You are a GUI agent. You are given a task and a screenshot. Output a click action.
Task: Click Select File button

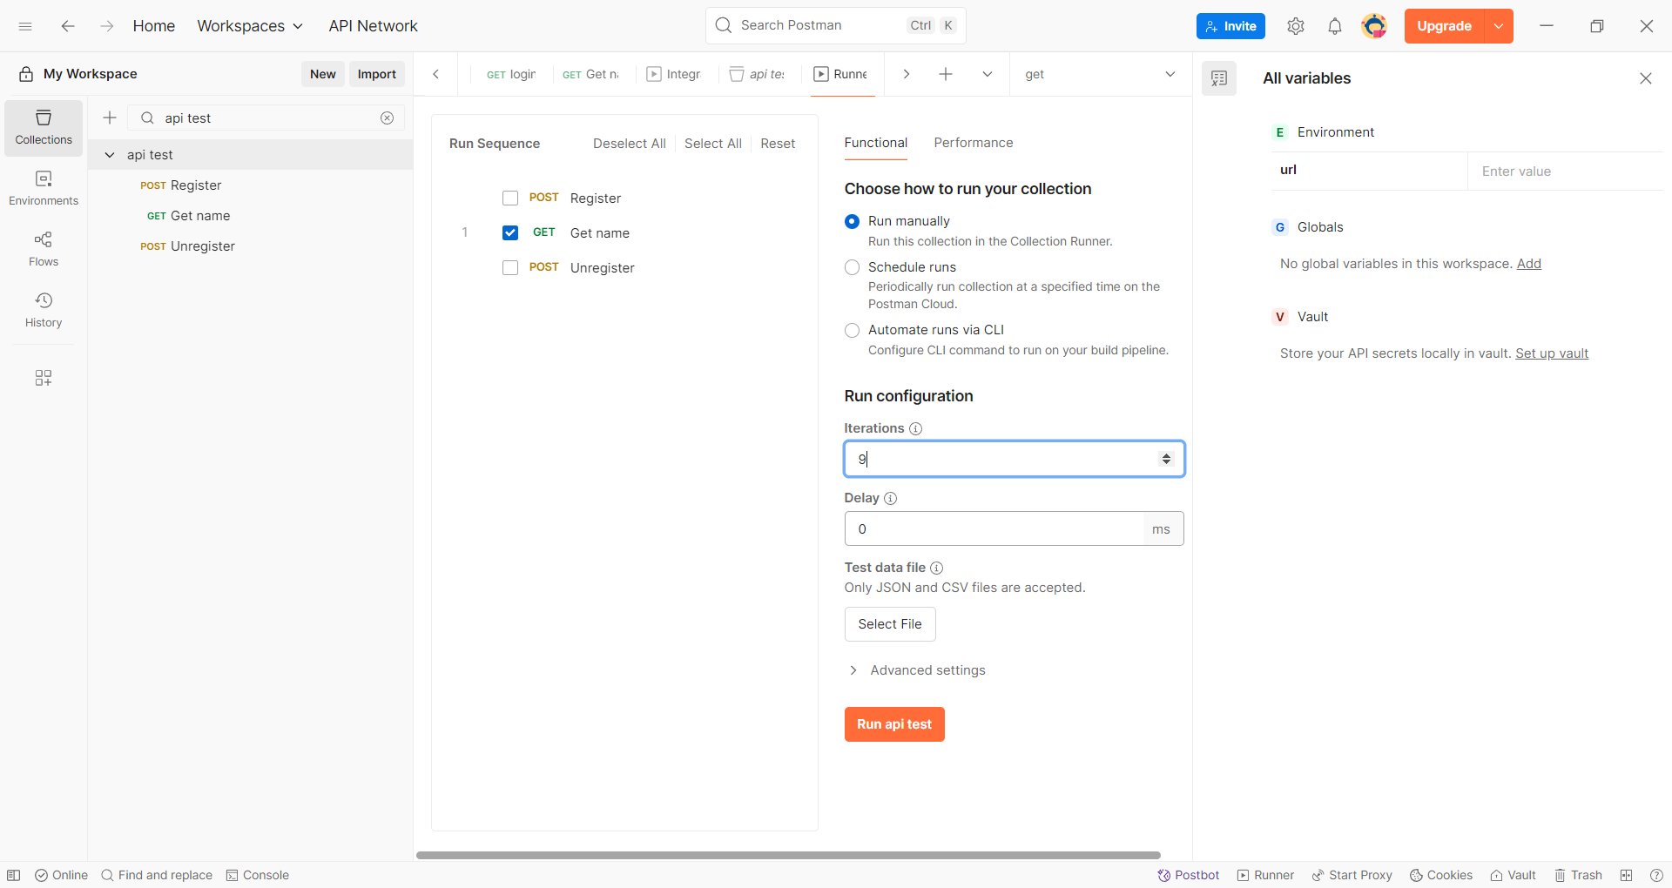click(x=890, y=624)
